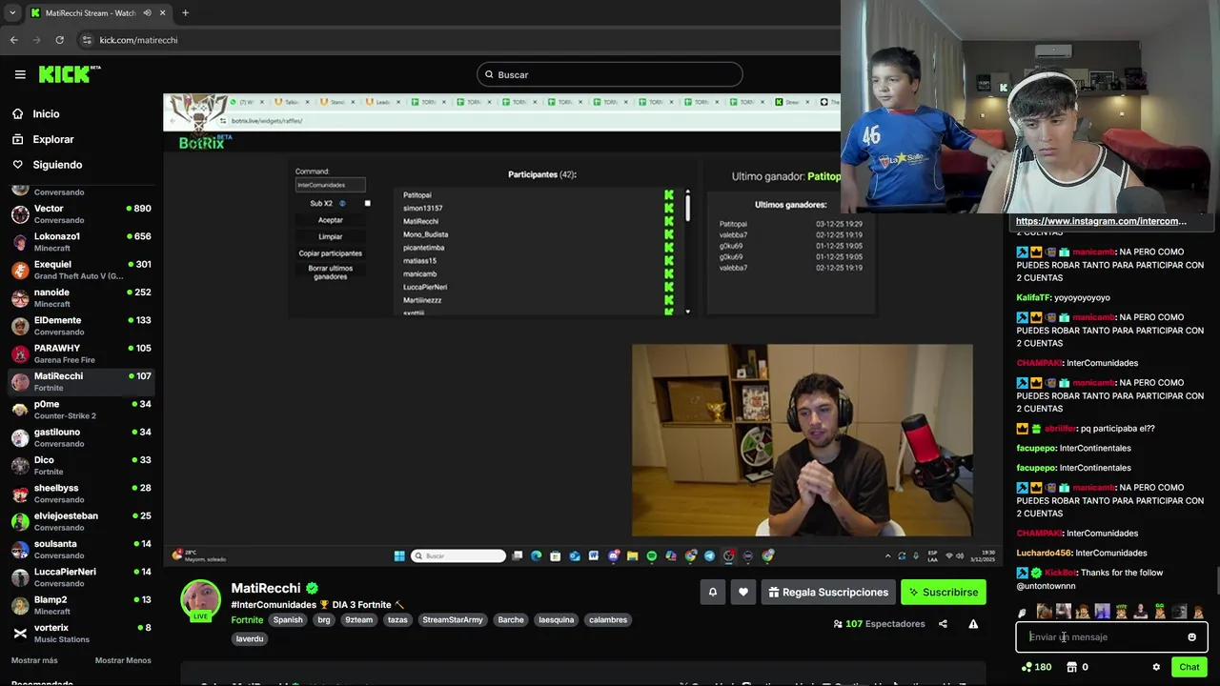
Task: Select the StreamStarArmy tag
Action: coord(453,619)
